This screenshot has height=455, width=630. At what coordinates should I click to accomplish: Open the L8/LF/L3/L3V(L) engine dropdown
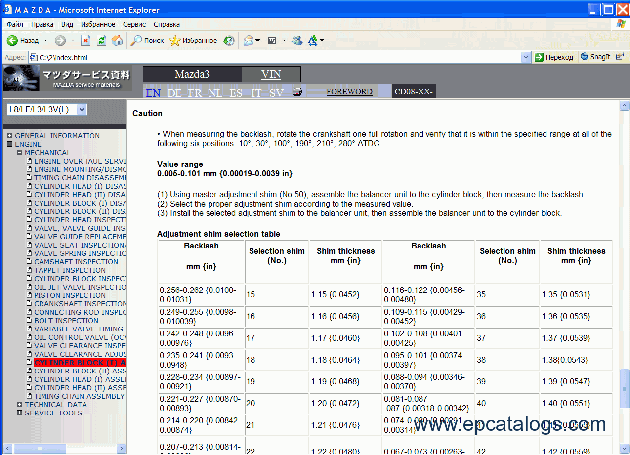tap(47, 109)
